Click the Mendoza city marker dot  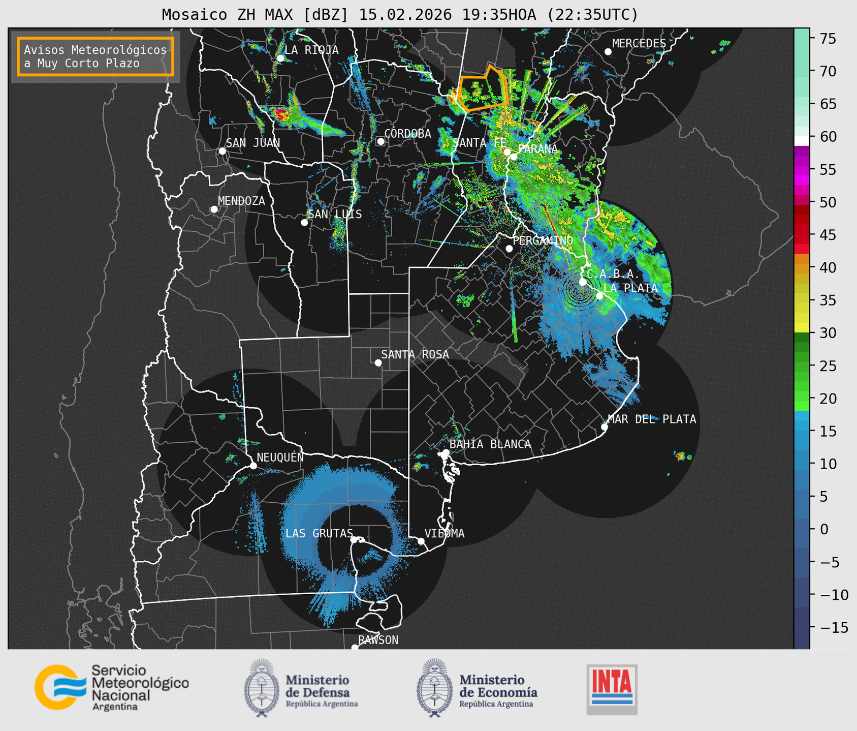(x=214, y=209)
